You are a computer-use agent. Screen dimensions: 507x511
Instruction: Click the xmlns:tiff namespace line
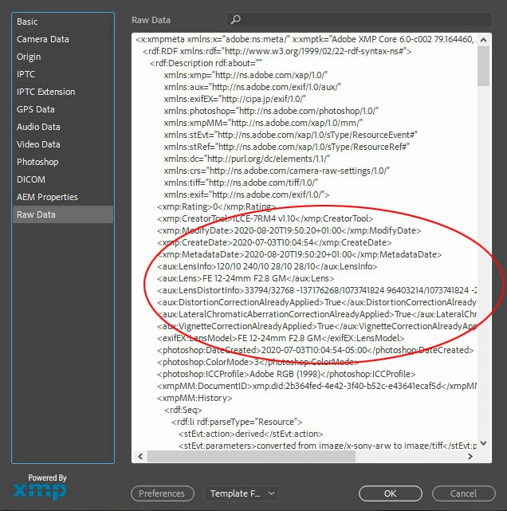[x=241, y=183]
